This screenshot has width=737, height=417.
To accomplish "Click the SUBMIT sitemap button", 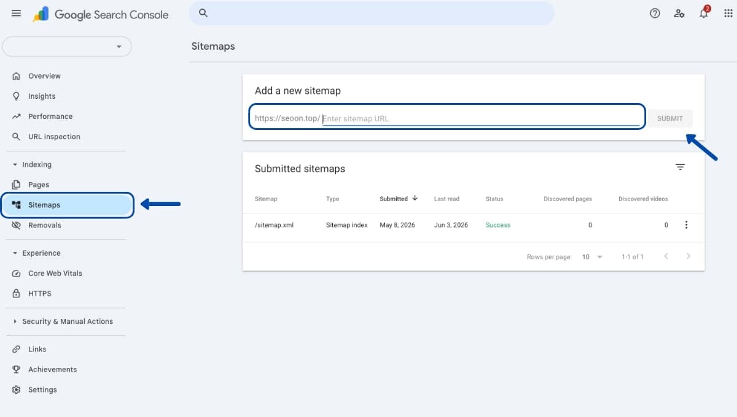I will [x=670, y=118].
